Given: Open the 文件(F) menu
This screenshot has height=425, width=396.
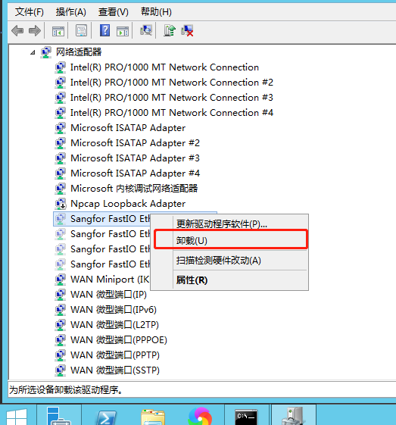Looking at the screenshot, I should (x=30, y=12).
